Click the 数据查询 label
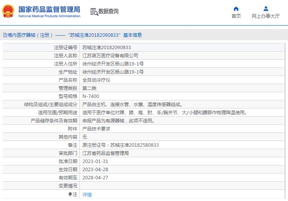288x201 pixels. 109,11
